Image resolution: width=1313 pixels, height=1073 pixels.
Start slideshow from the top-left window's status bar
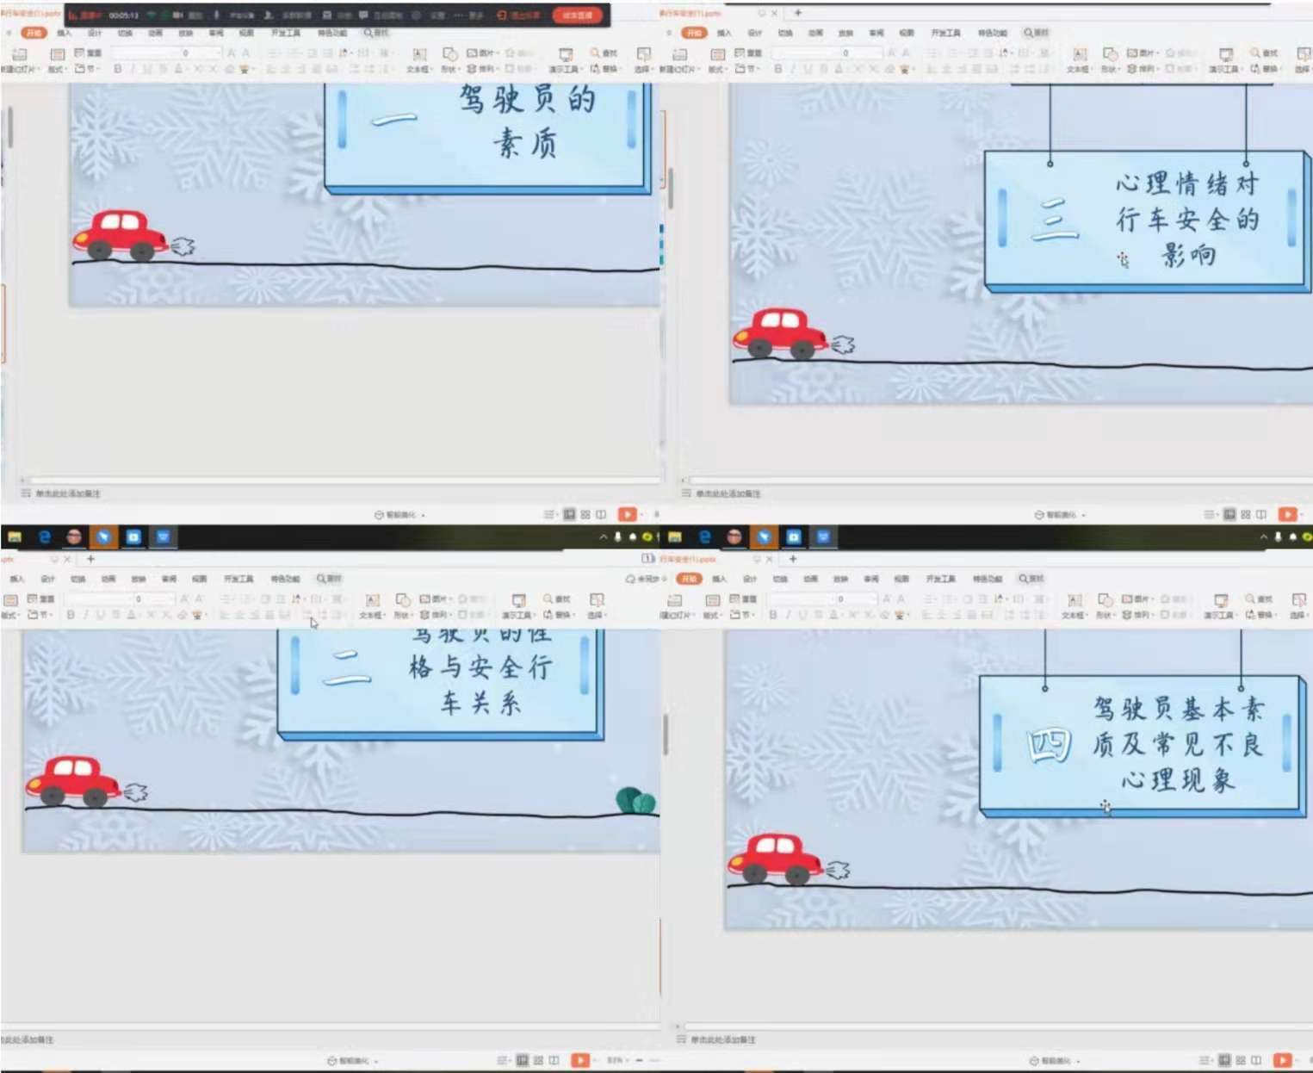pyautogui.click(x=627, y=514)
